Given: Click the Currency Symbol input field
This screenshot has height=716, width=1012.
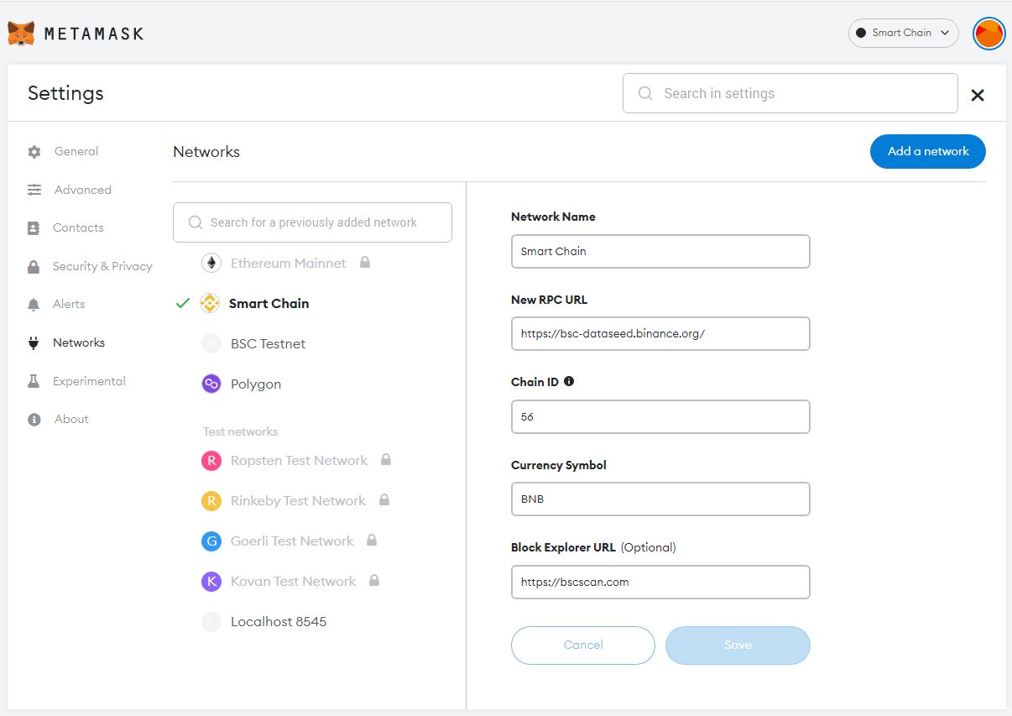Looking at the screenshot, I should tap(660, 499).
